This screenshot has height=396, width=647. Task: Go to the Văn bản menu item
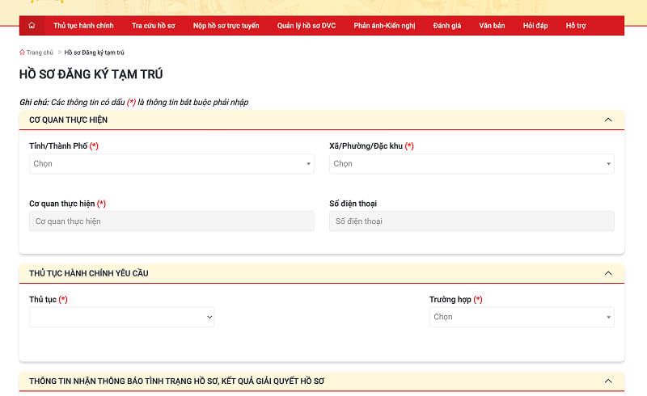tap(492, 26)
